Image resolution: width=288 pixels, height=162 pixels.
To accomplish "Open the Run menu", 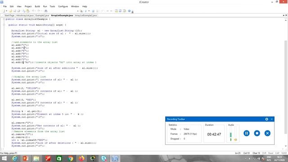I will pyautogui.click(x=45, y=6).
